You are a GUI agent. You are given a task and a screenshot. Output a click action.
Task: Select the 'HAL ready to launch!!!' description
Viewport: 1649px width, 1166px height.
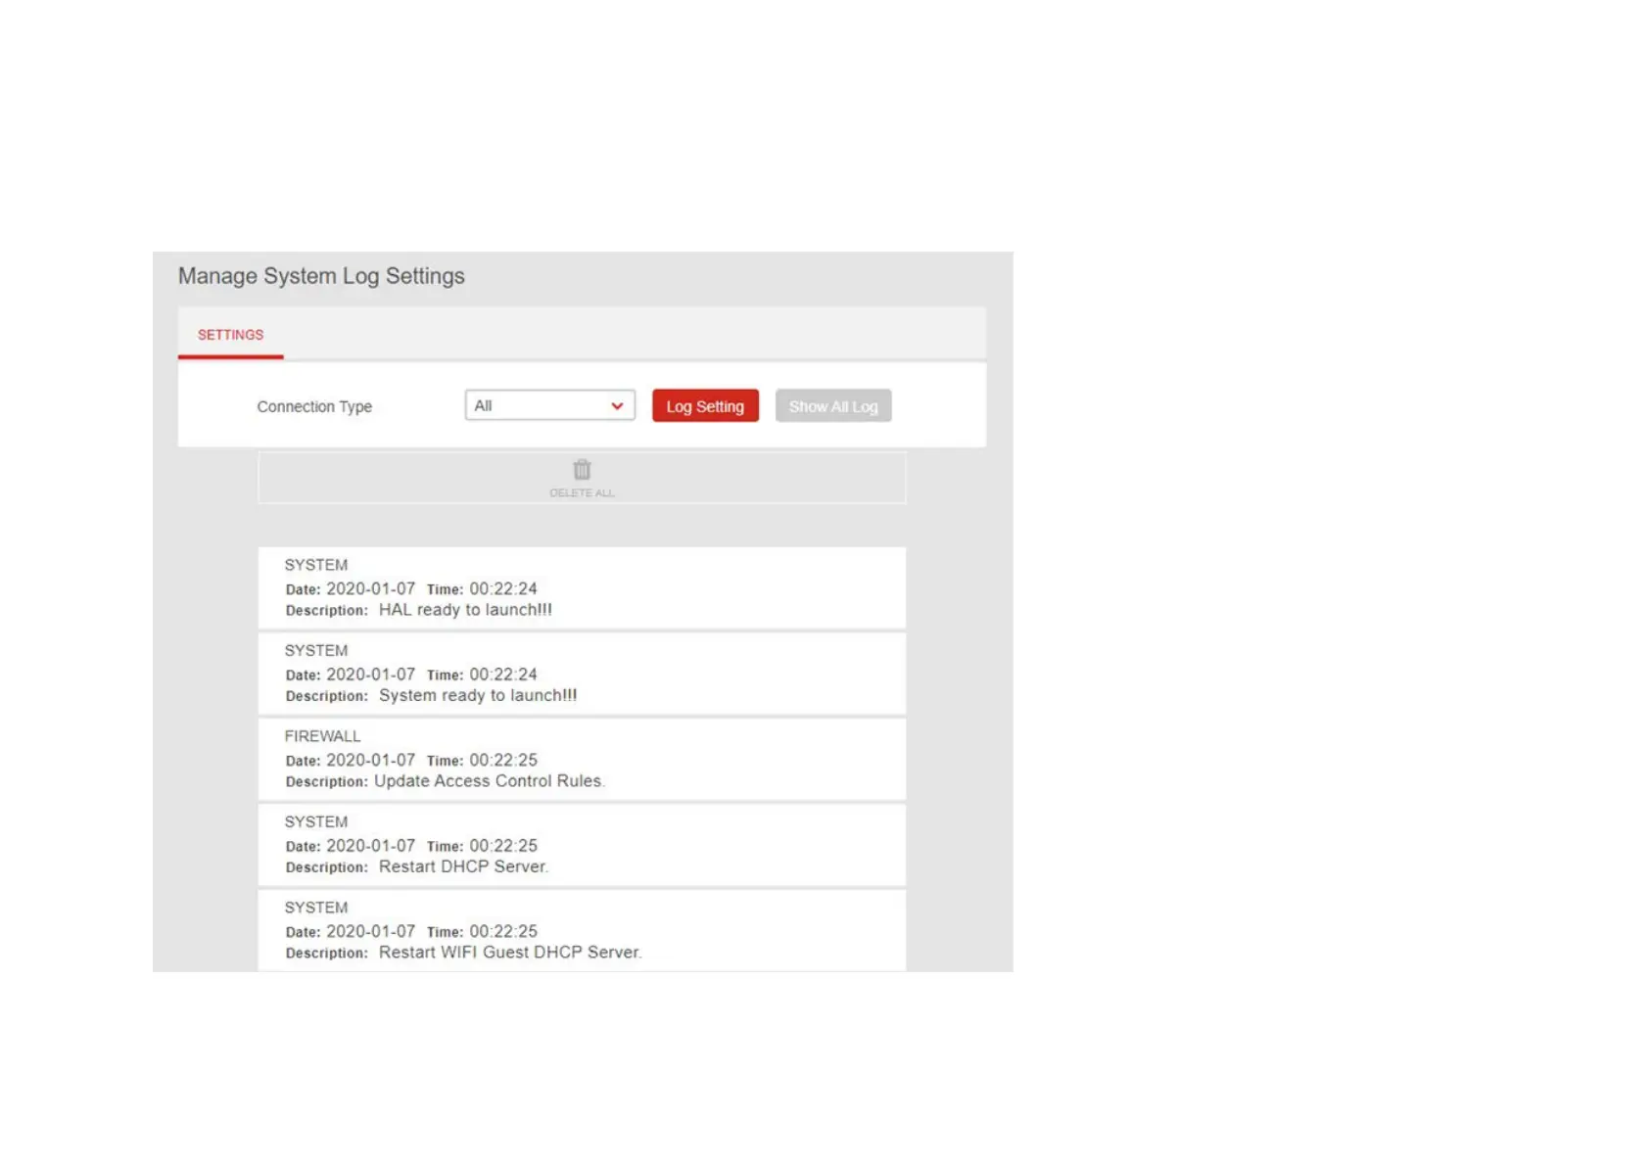pyautogui.click(x=465, y=610)
